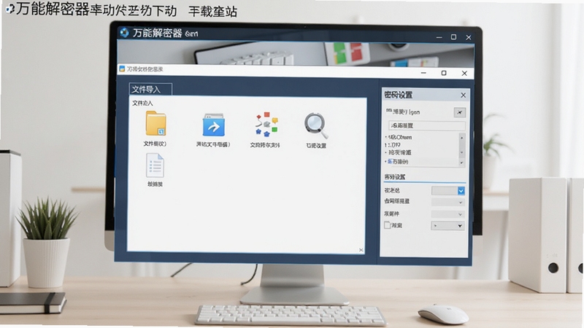Minimize the inner white-titled window
The image size is (584, 328).
point(423,73)
